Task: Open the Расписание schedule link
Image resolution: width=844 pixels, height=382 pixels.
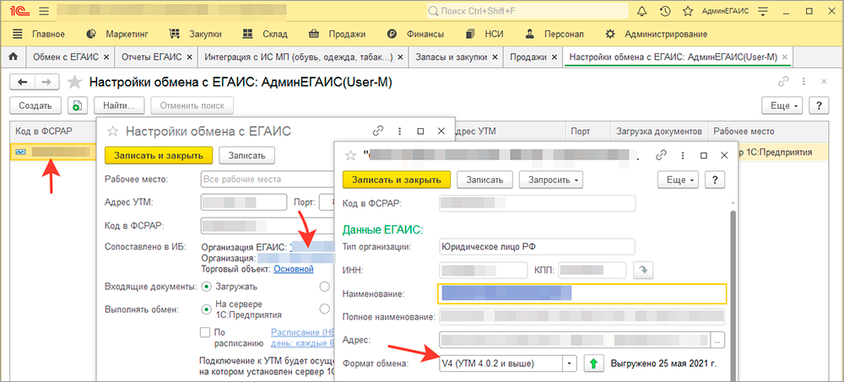Action: click(303, 338)
